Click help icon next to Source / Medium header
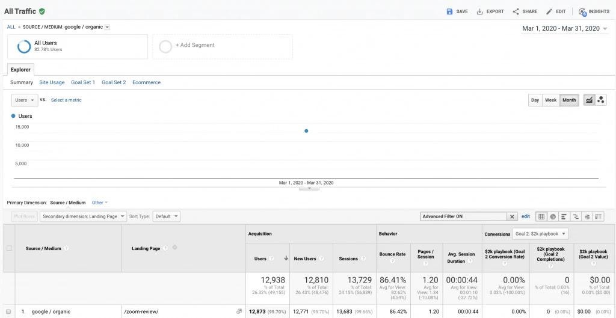The height and width of the screenshot is (318, 616). [x=66, y=248]
